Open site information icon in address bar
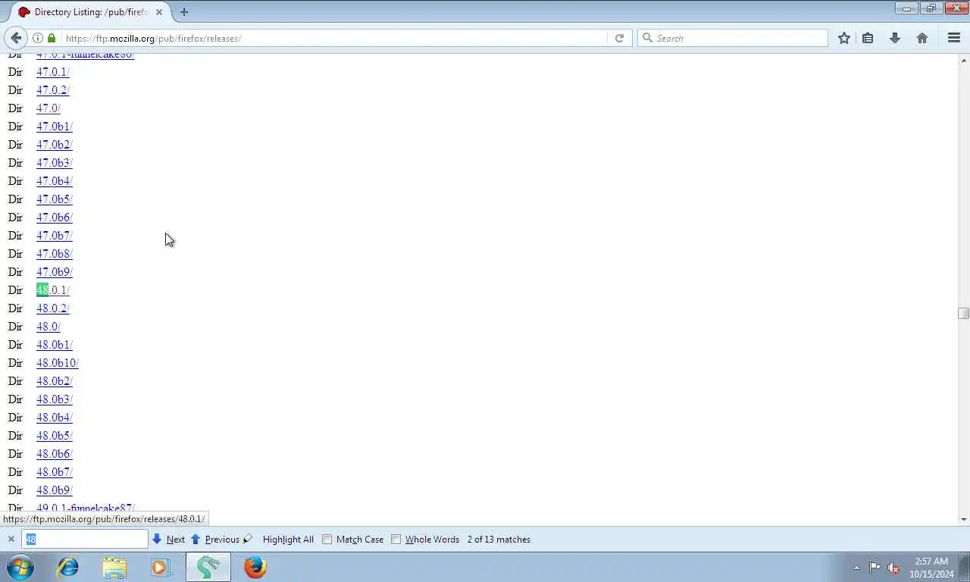This screenshot has height=582, width=970. (x=37, y=38)
